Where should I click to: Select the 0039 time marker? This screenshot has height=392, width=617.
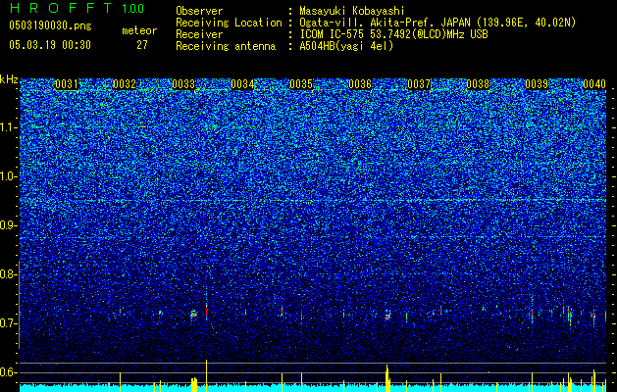(537, 84)
